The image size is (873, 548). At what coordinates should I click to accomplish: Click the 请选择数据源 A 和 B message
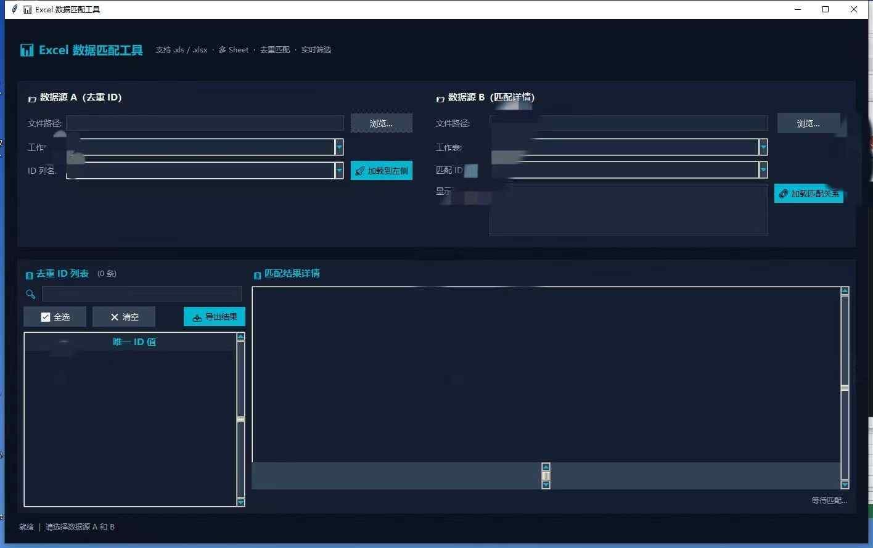click(80, 527)
